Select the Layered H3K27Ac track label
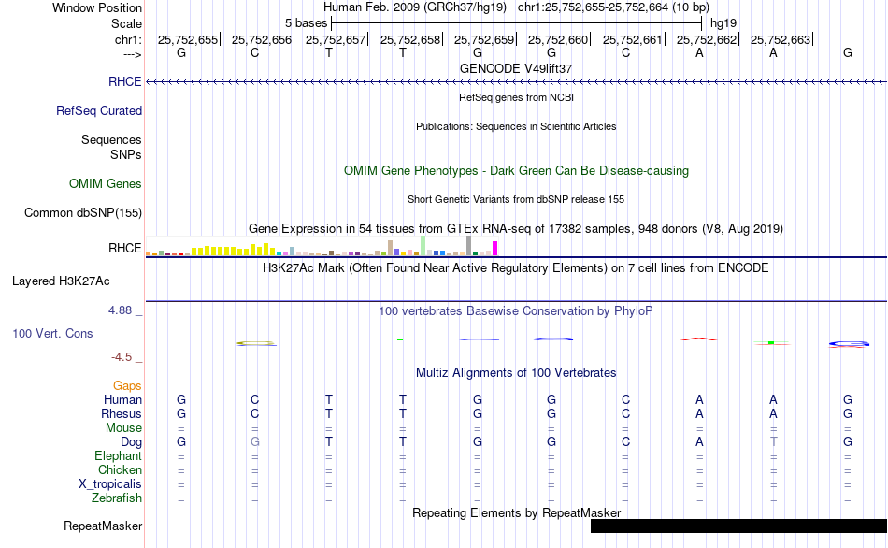Screen dimensions: 888x548 coord(61,281)
